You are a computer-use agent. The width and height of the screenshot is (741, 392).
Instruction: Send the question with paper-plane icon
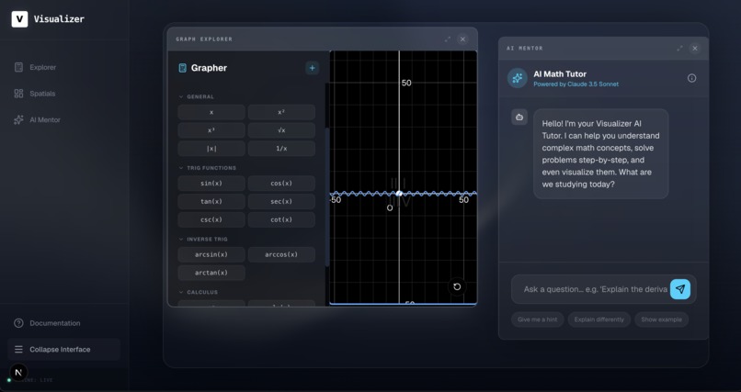pos(680,289)
